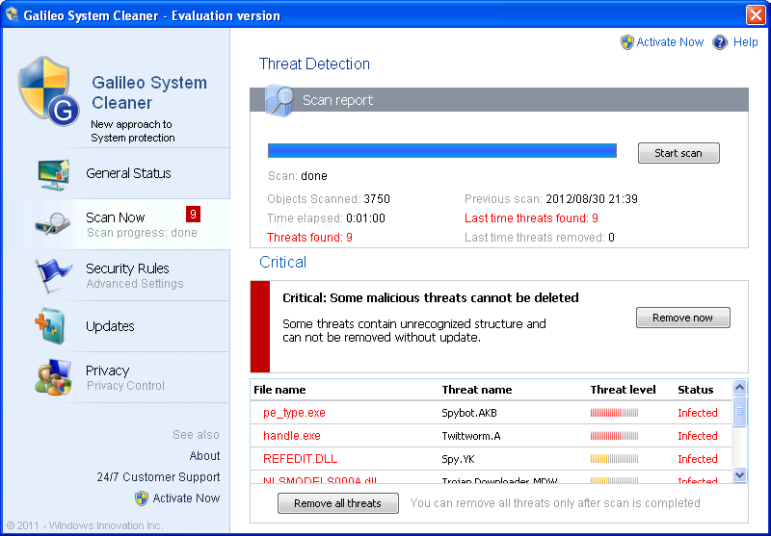Viewport: 771px width, 536px height.
Task: Click the threat list scrollbar thumb
Action: 739,411
